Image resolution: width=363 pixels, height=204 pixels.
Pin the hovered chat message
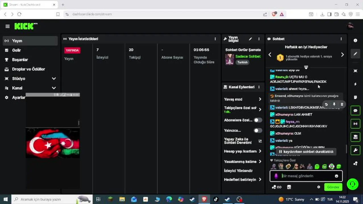pyautogui.click(x=334, y=104)
